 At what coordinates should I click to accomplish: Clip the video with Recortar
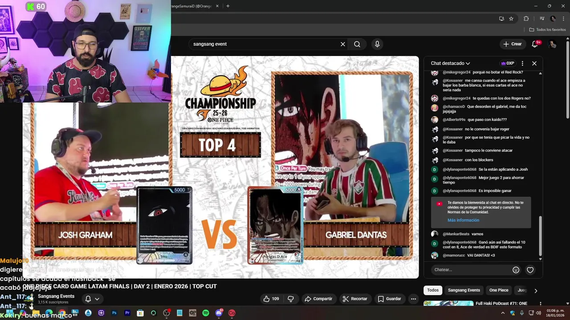[x=355, y=299]
